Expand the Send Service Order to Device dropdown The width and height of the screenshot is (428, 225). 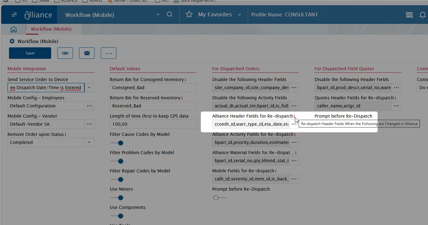[x=89, y=88]
